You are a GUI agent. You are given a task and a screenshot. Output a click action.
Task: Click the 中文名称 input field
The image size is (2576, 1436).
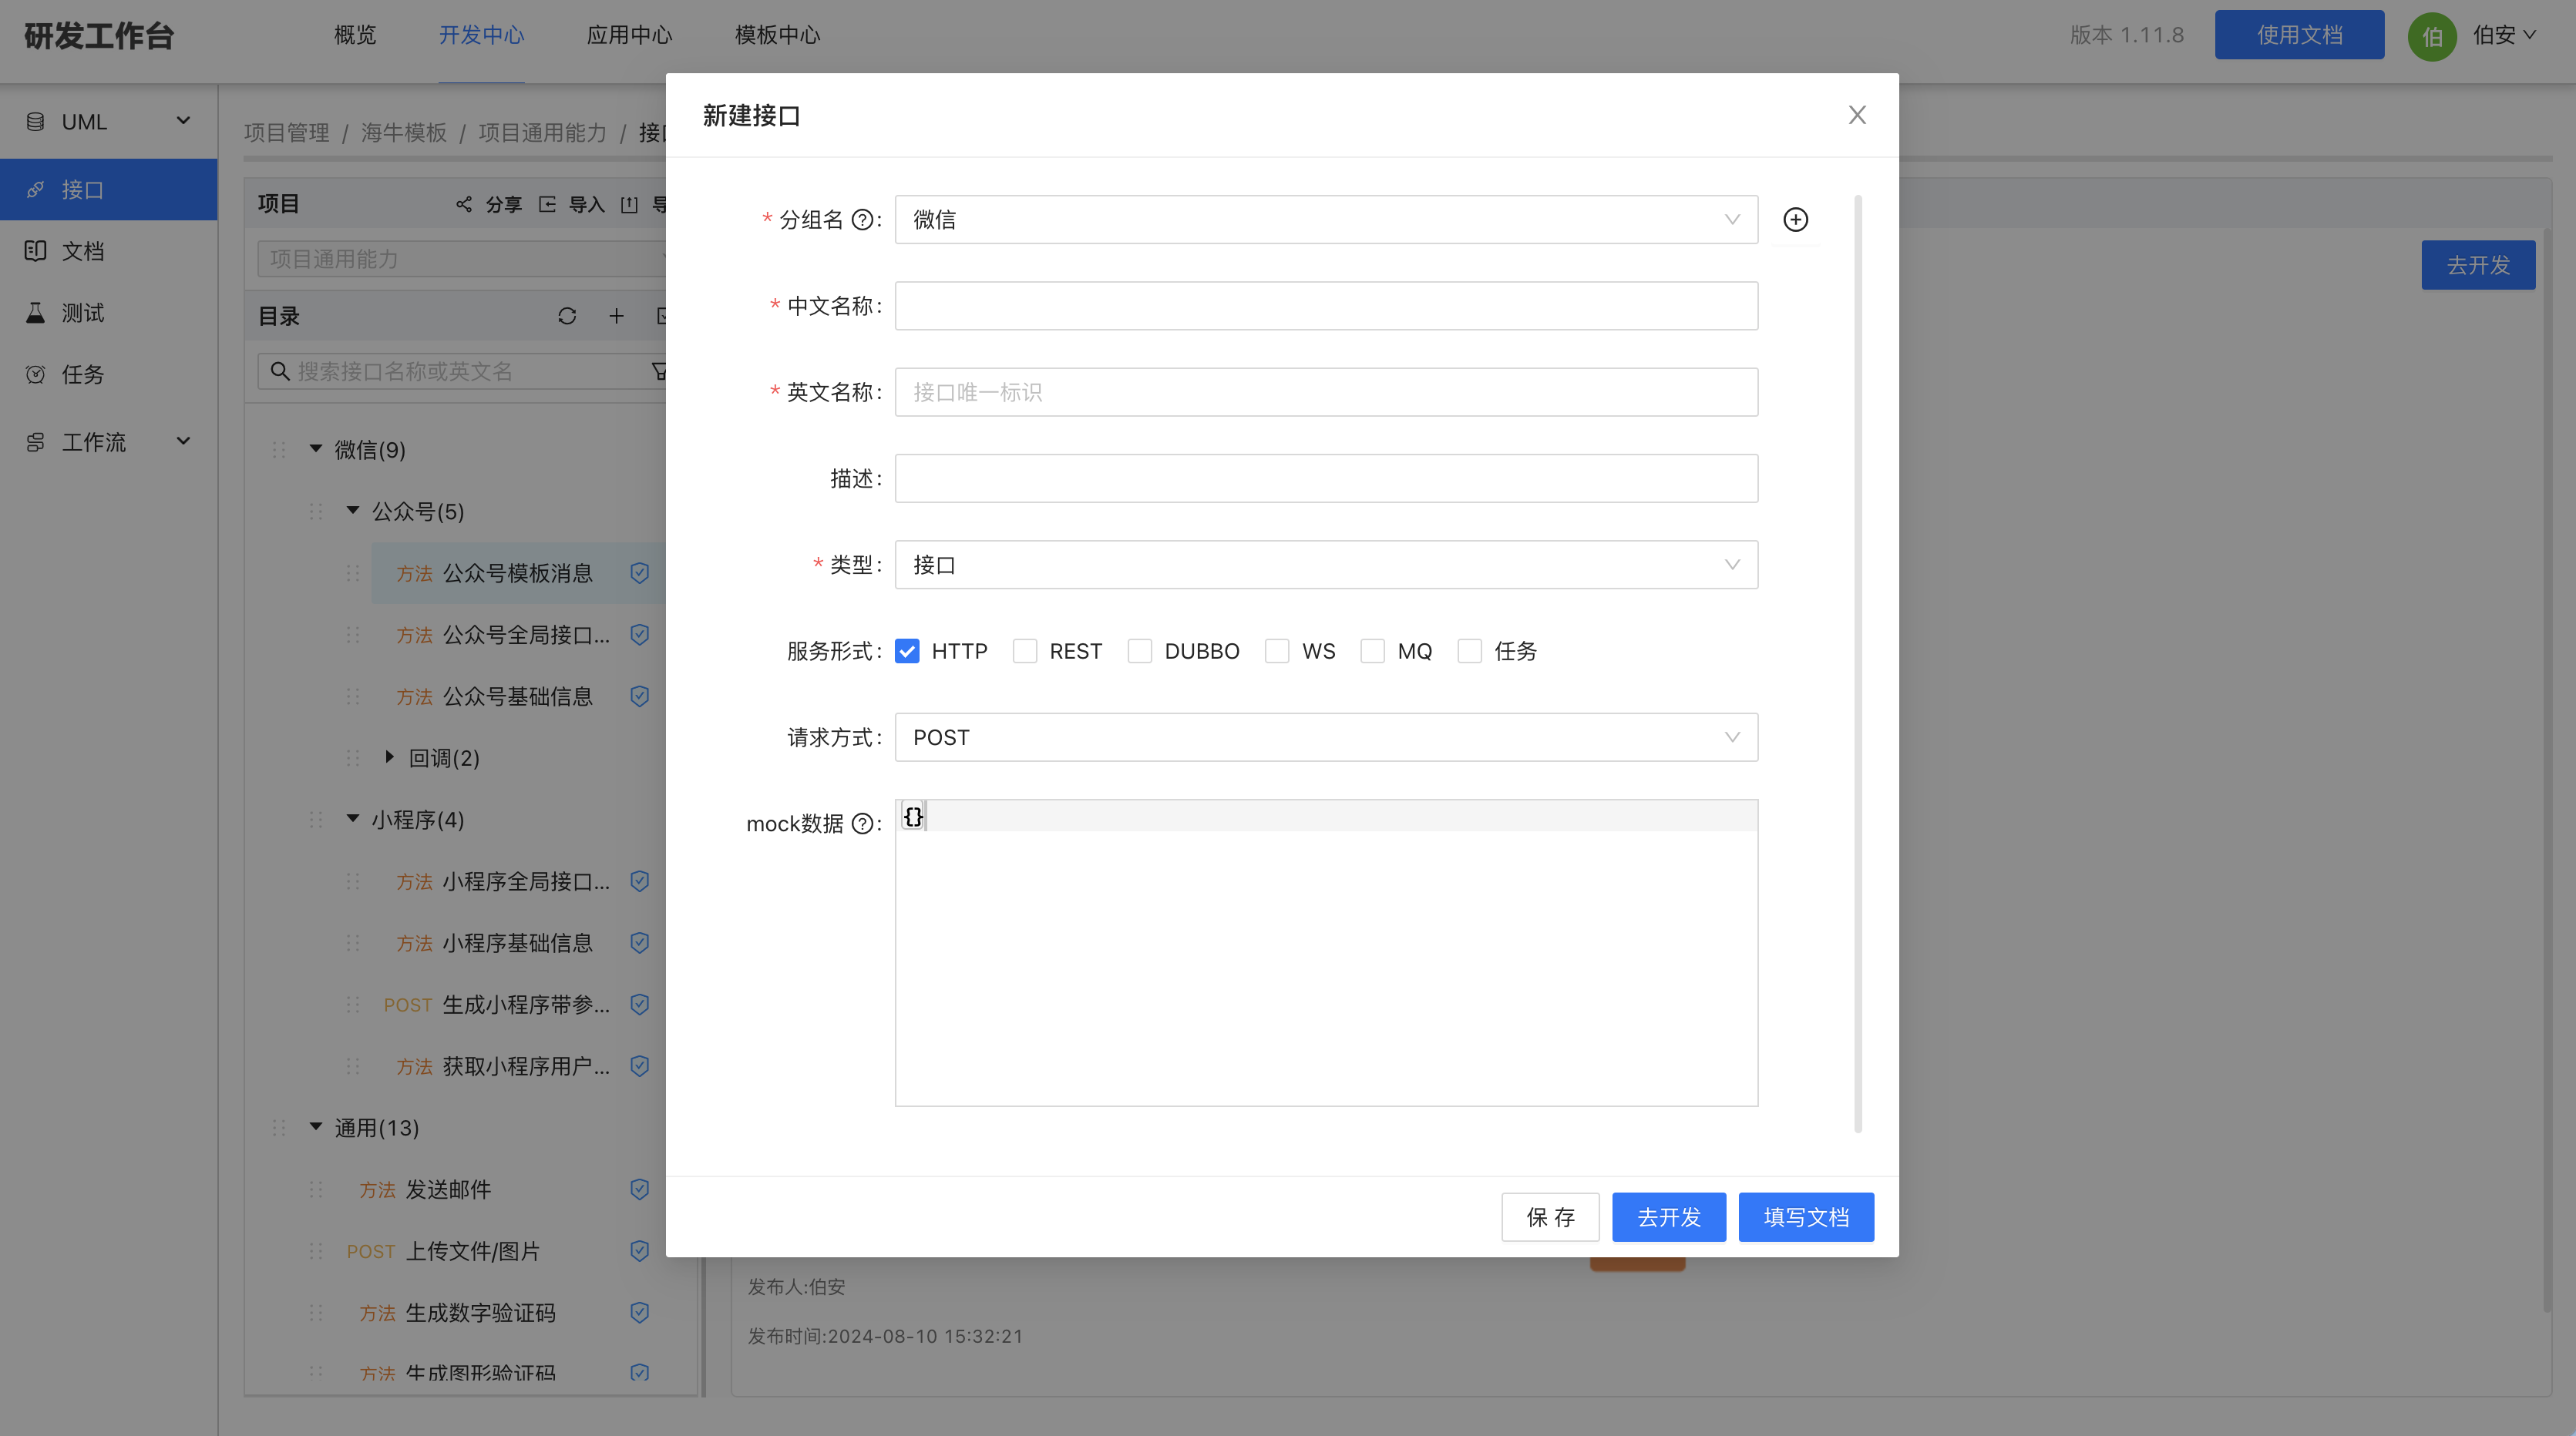(1326, 306)
